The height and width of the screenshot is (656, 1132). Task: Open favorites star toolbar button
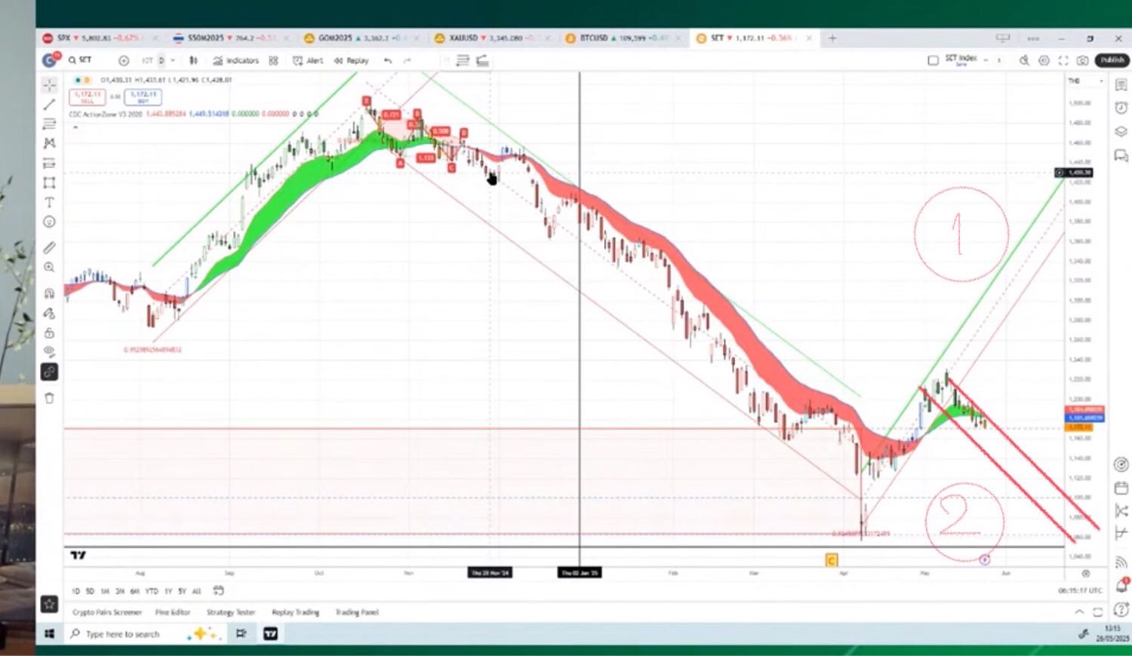tap(49, 604)
